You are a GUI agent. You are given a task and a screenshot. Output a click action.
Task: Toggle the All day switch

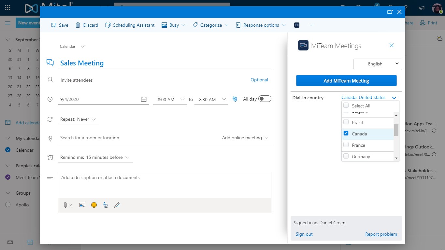click(x=265, y=99)
